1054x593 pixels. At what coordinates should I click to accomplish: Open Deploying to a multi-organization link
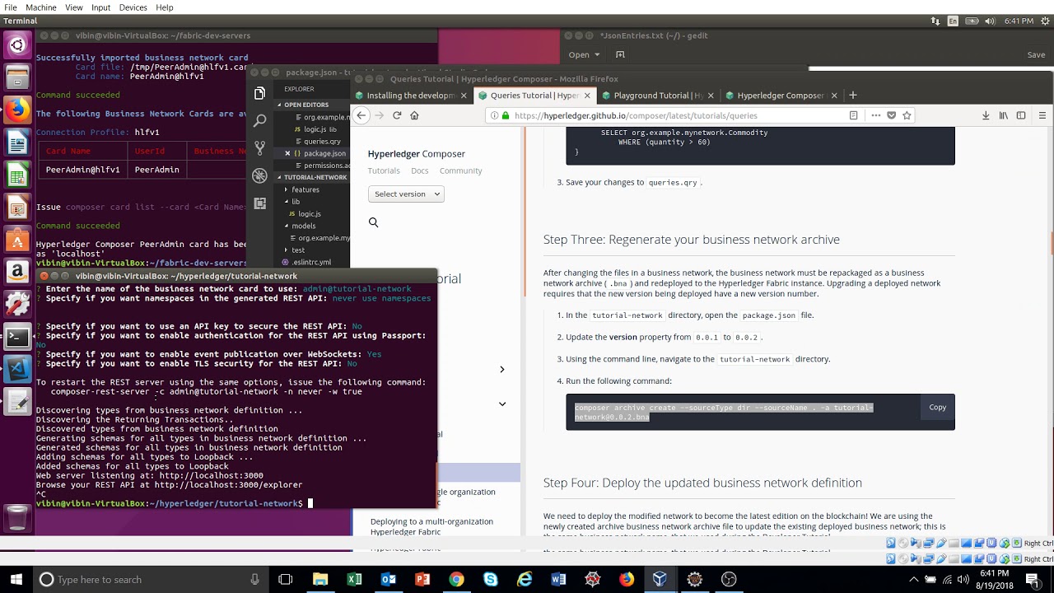(x=431, y=526)
